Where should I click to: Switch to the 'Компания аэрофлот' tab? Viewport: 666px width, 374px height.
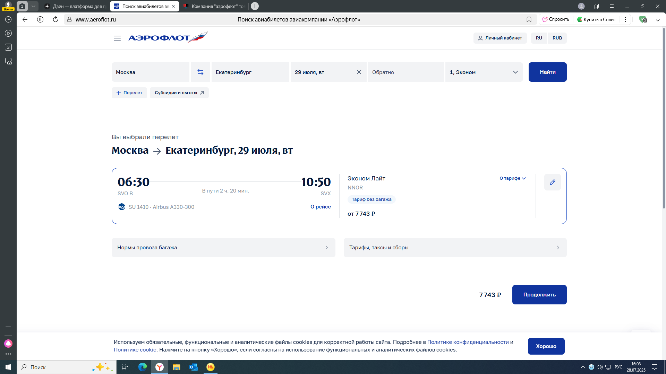(x=214, y=6)
